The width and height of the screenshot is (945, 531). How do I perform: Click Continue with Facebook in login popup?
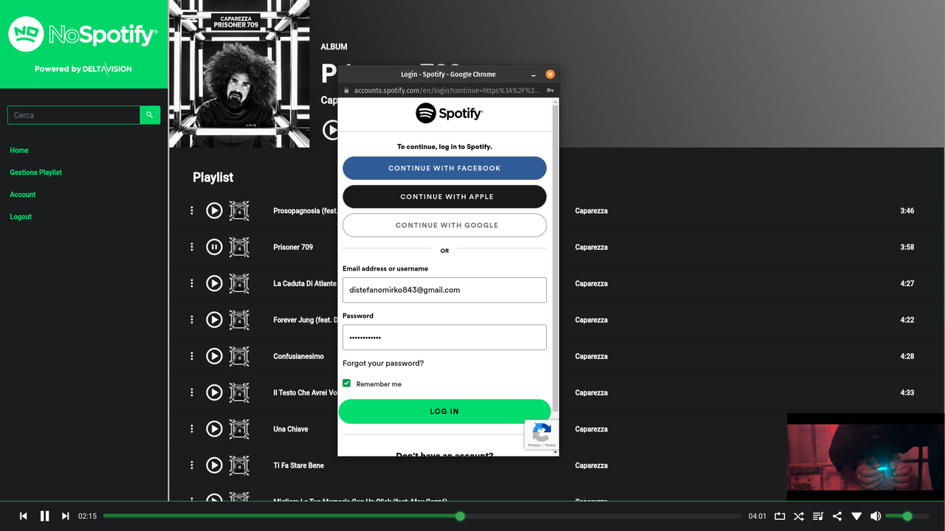[444, 168]
